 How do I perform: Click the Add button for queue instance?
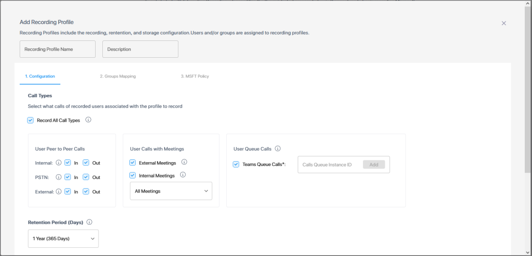click(x=374, y=165)
